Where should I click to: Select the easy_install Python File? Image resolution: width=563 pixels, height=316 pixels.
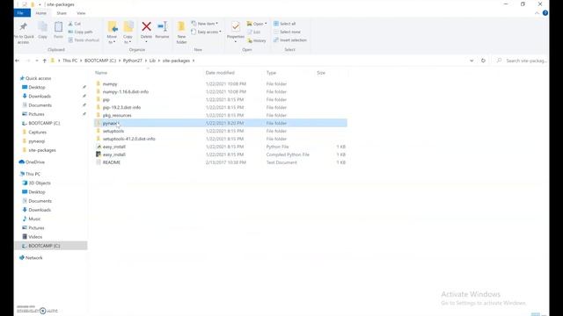point(221,147)
